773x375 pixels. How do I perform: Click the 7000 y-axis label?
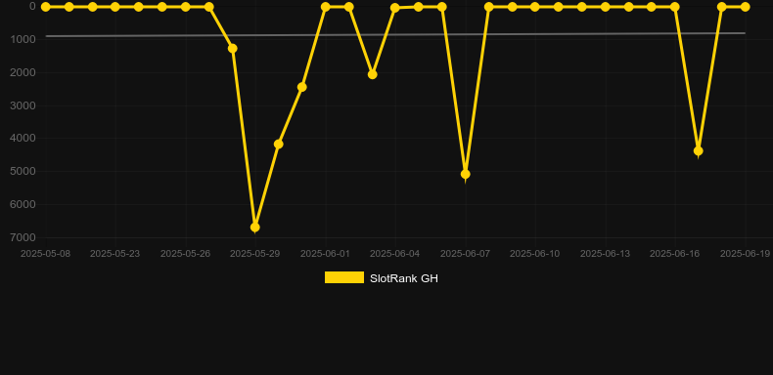pyautogui.click(x=23, y=237)
